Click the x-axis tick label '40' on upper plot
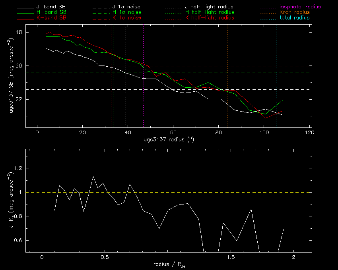This screenshot has width=338, height=270. 128,132
